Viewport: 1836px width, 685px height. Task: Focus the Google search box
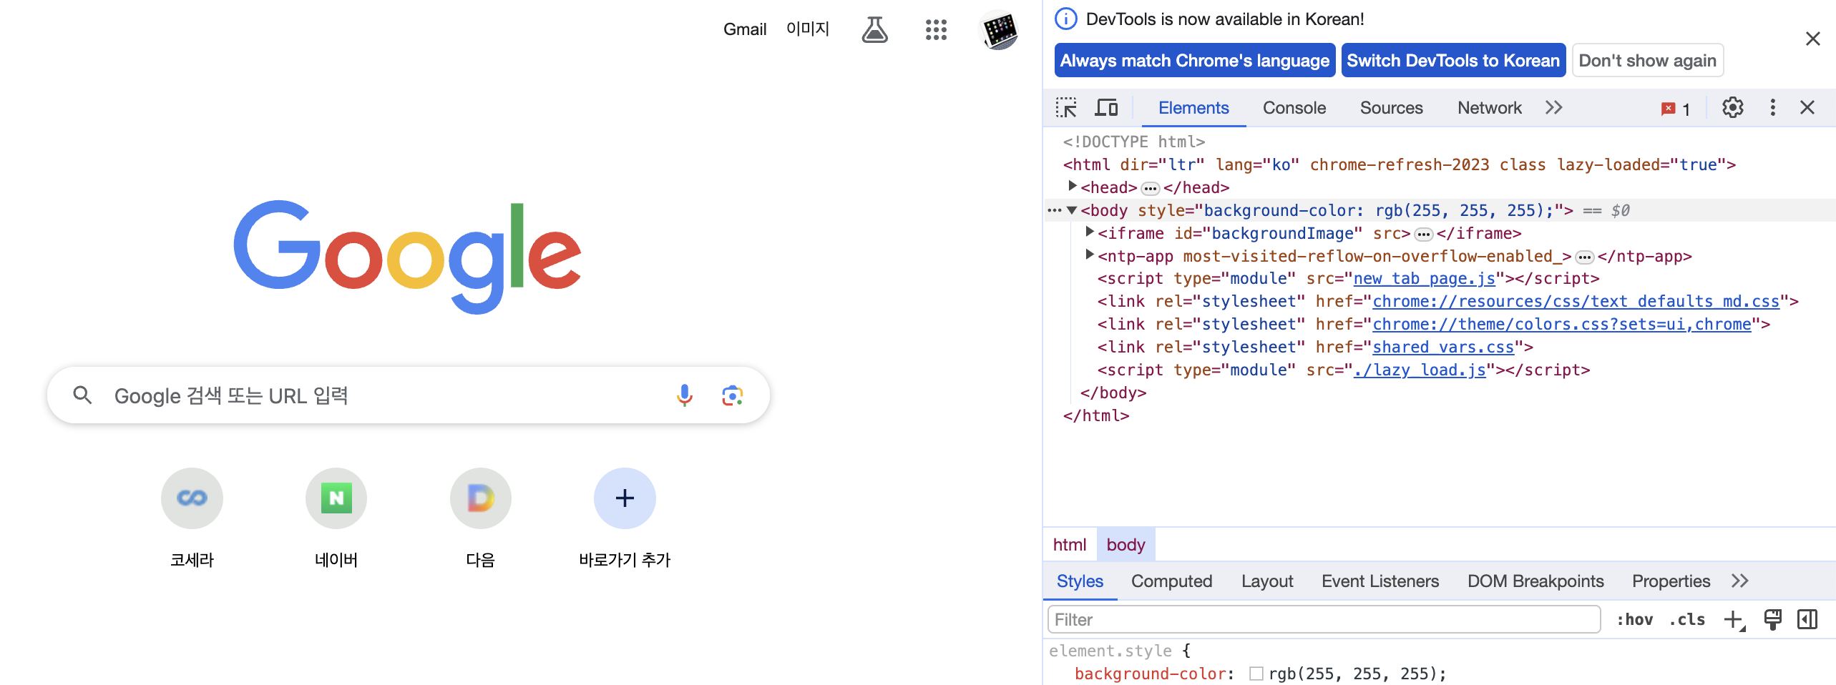408,395
